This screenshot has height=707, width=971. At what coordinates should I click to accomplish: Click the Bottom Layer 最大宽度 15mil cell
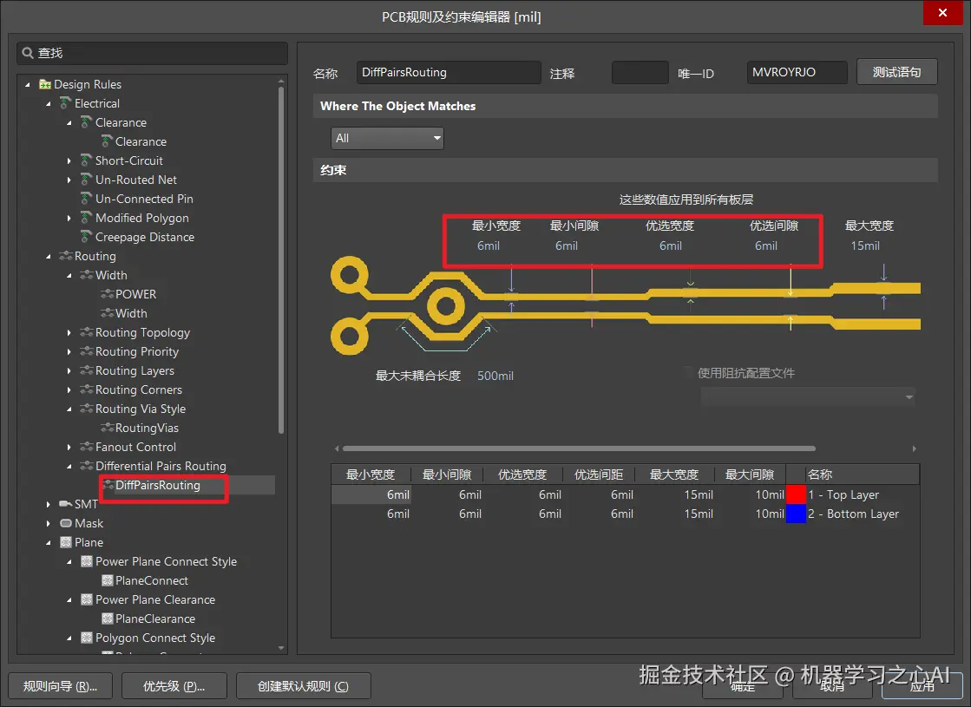point(677,514)
